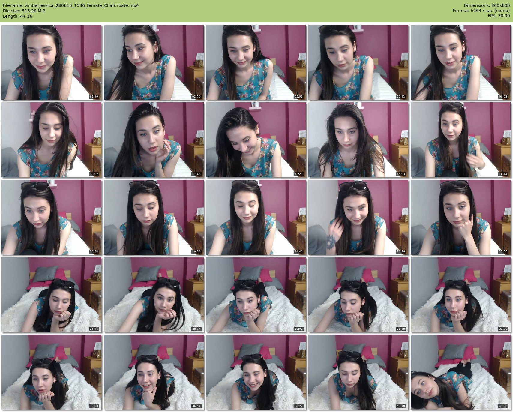Screen dimensions: 513x412
Task: Open the thumbnail marked 18:24
Action: [x=51, y=217]
